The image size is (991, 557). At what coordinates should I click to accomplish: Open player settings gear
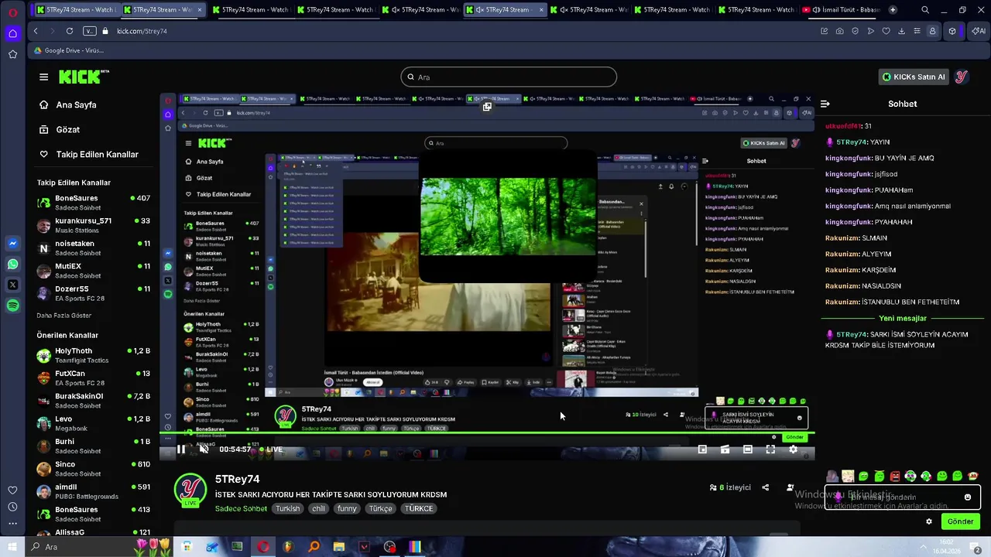[x=793, y=449]
